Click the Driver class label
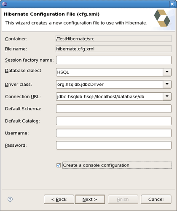 pyautogui.click(x=19, y=85)
